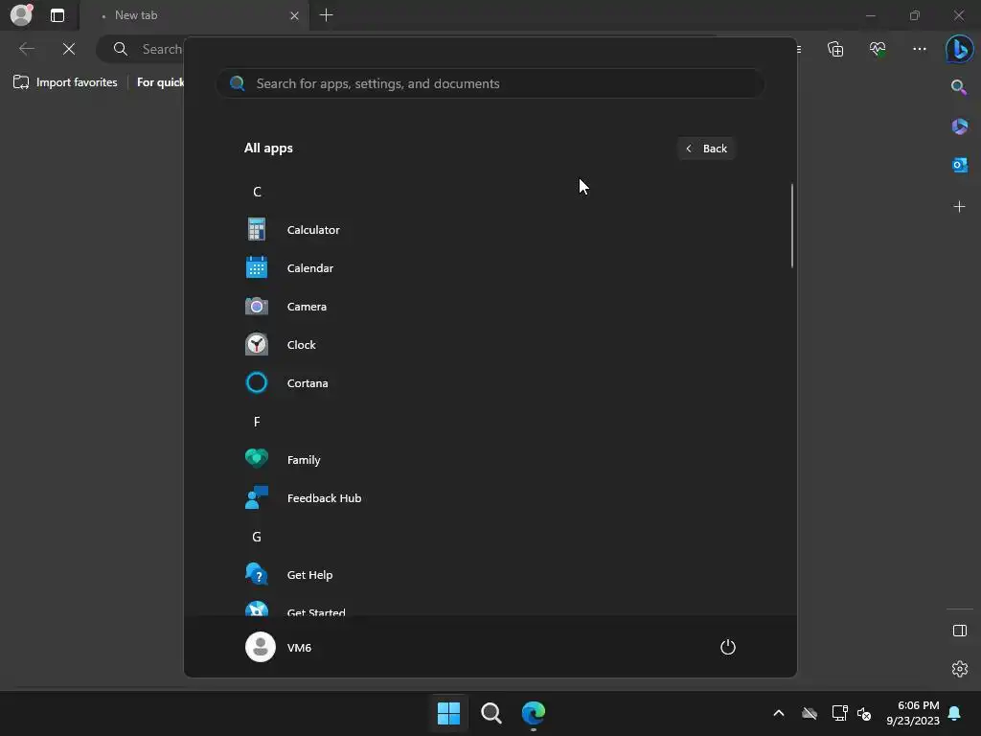The image size is (981, 736).
Task: Open Get Help via its text label
Action: point(309,575)
